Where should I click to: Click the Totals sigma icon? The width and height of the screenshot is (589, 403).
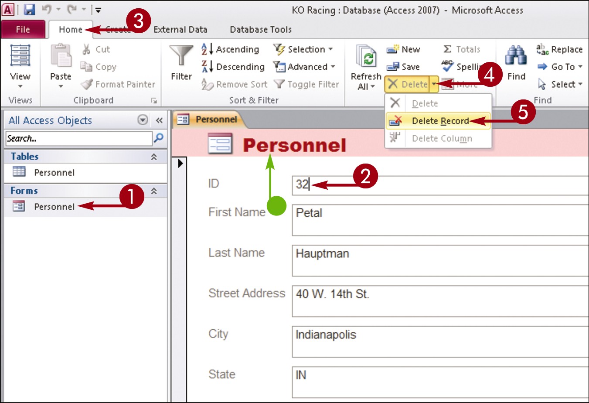447,49
